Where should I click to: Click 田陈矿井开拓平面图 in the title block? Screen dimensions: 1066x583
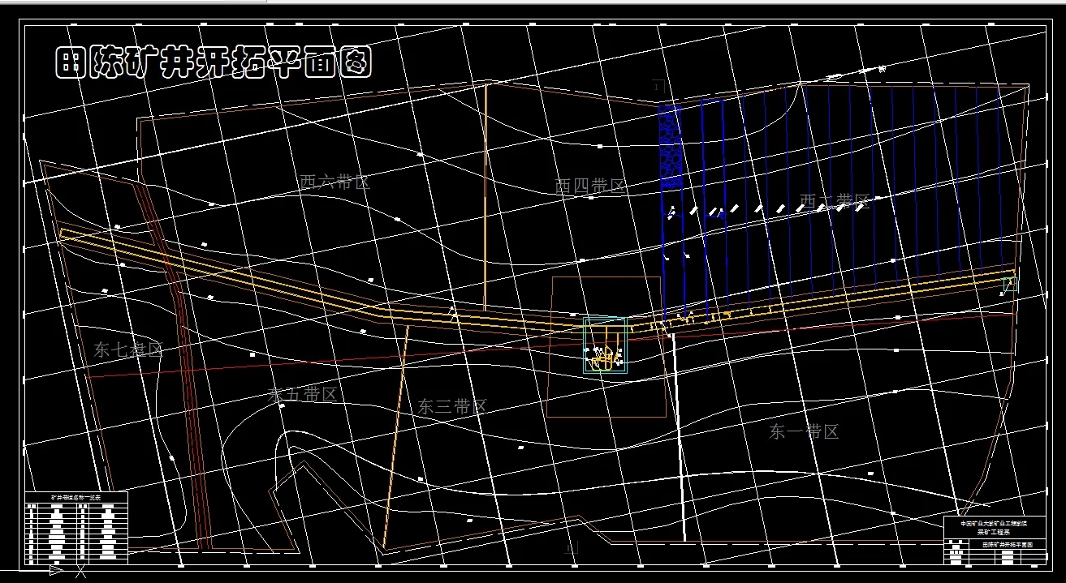1008,546
